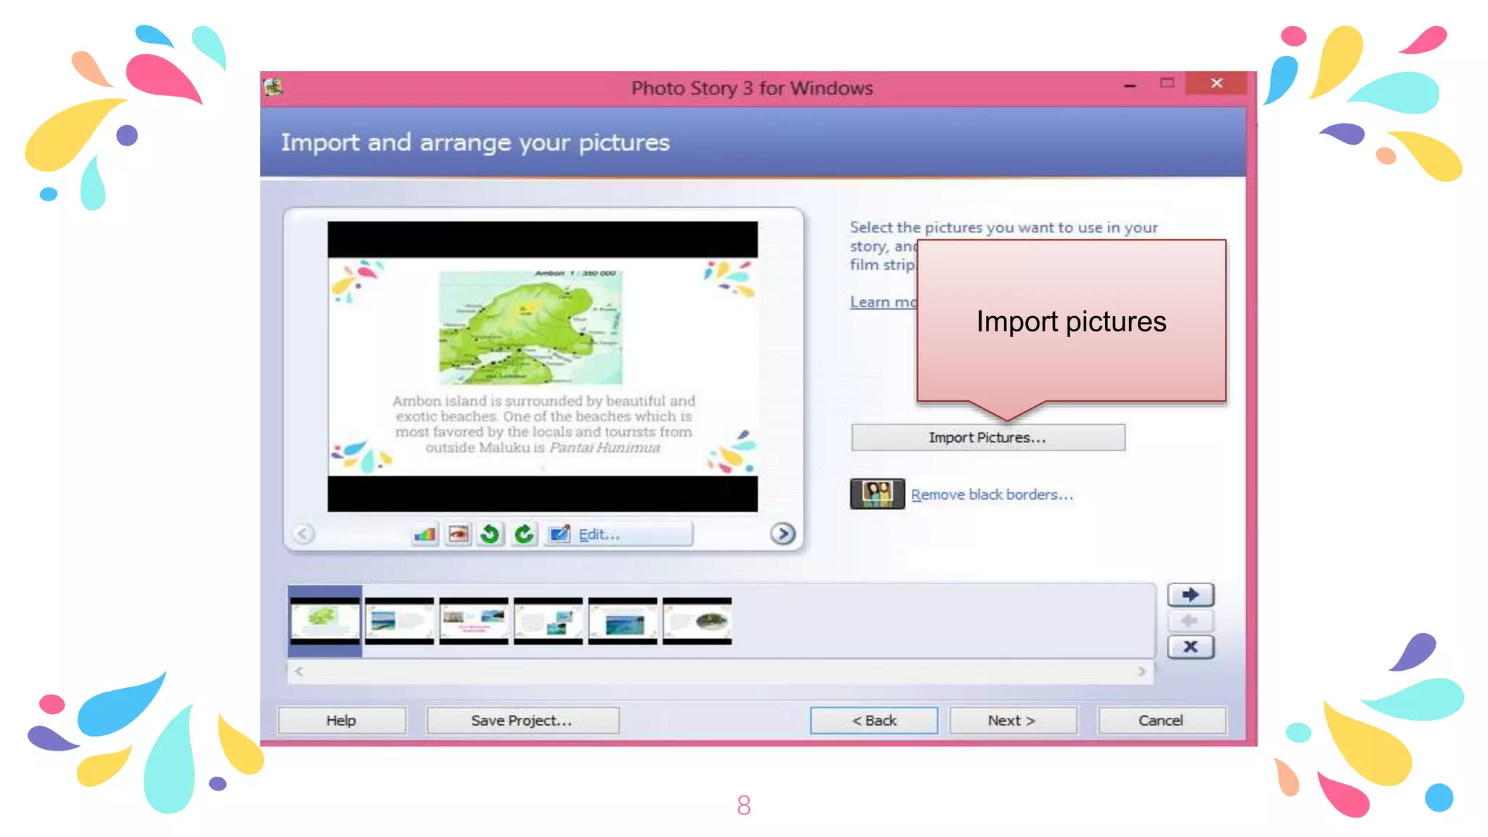
Task: Click the Correct Red Eye icon
Action: (458, 535)
